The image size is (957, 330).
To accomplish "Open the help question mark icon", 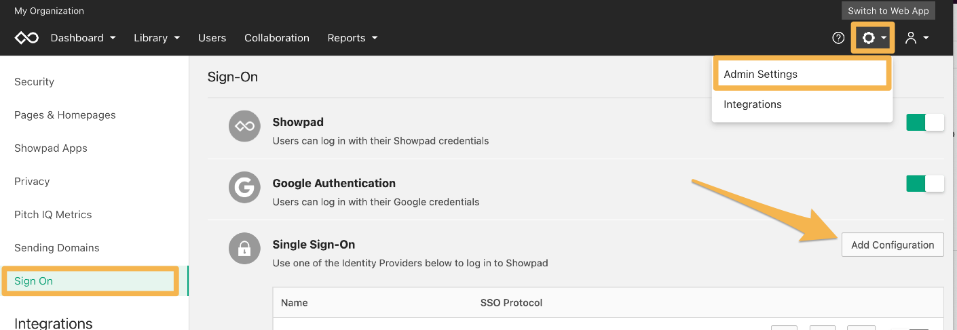I will (x=838, y=38).
